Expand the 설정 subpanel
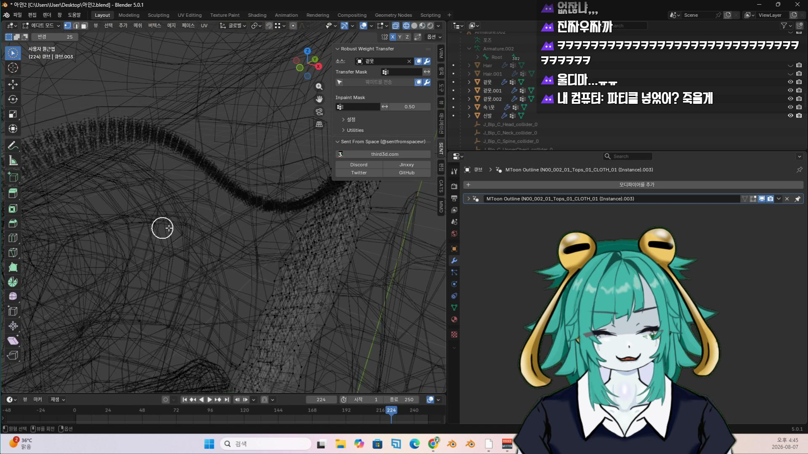Screen dimensions: 808x454 click(x=343, y=120)
